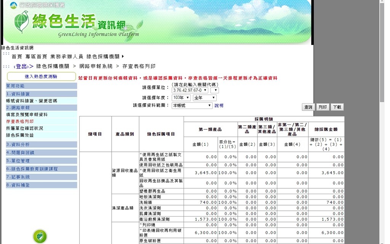Click the EPA emblem at banner top-left

pyautogui.click(x=14, y=5)
